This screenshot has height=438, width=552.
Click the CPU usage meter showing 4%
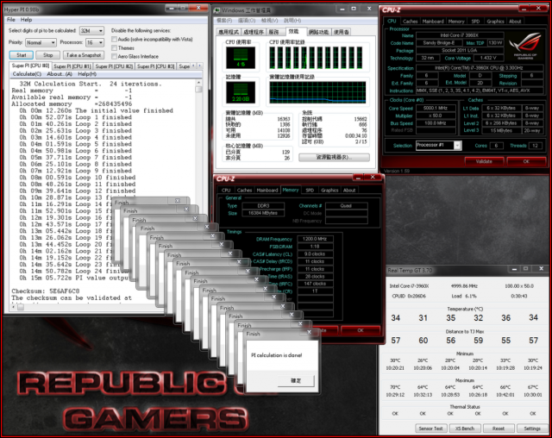pos(241,58)
